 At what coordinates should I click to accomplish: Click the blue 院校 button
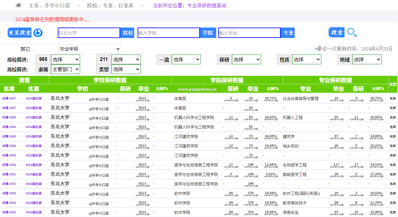coord(128,33)
